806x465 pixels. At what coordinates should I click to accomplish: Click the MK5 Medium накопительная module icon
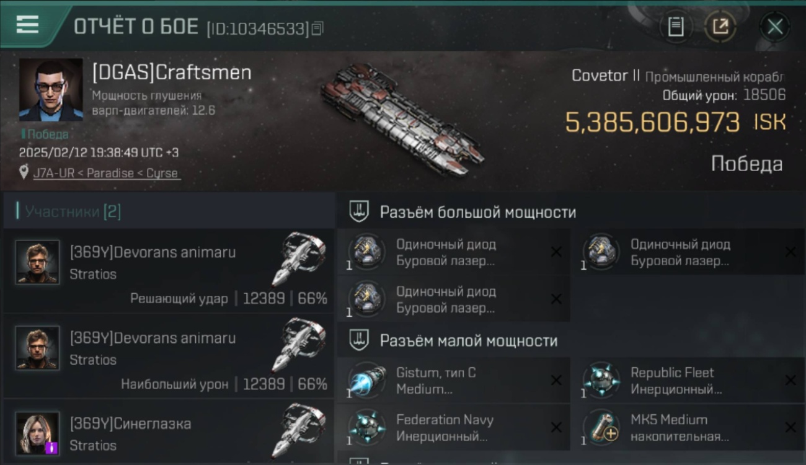(601, 427)
